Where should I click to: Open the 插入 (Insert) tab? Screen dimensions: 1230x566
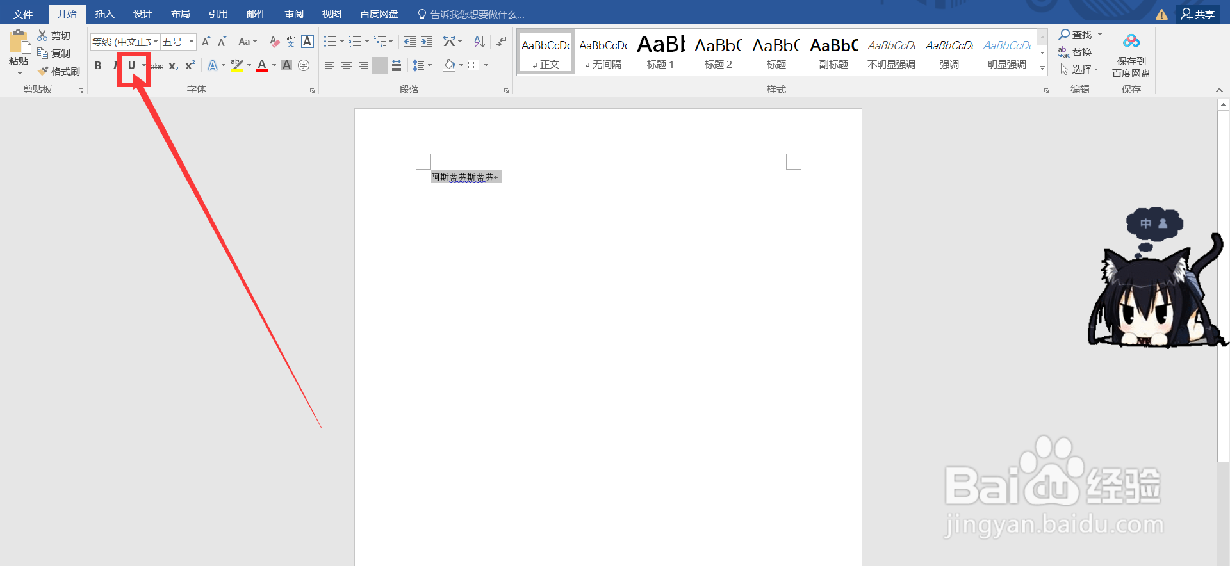point(104,14)
